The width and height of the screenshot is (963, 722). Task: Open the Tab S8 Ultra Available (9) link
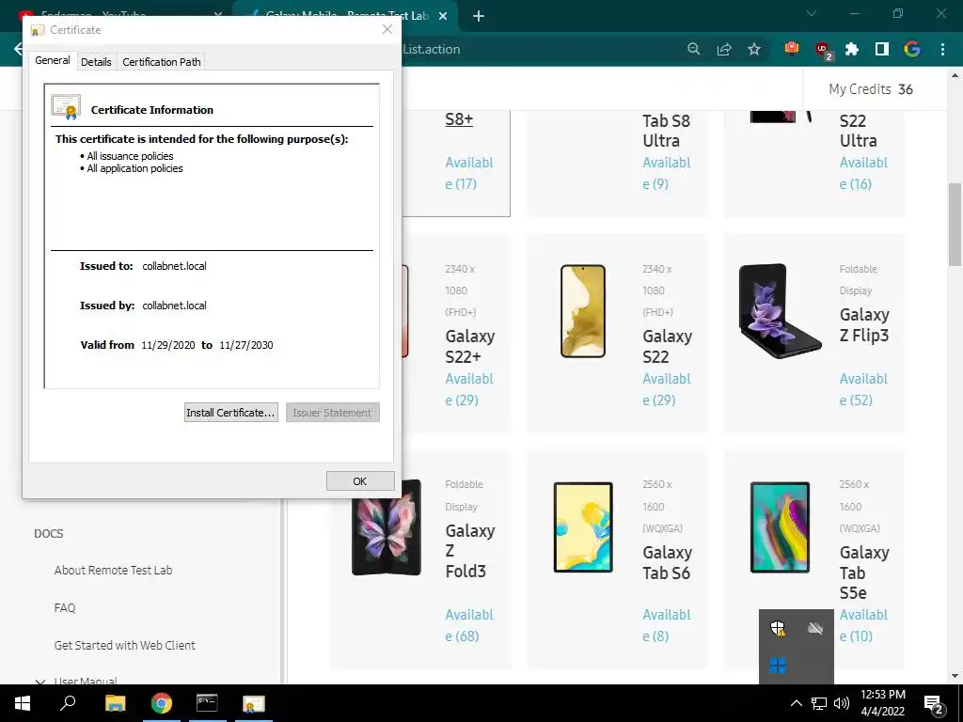click(667, 173)
